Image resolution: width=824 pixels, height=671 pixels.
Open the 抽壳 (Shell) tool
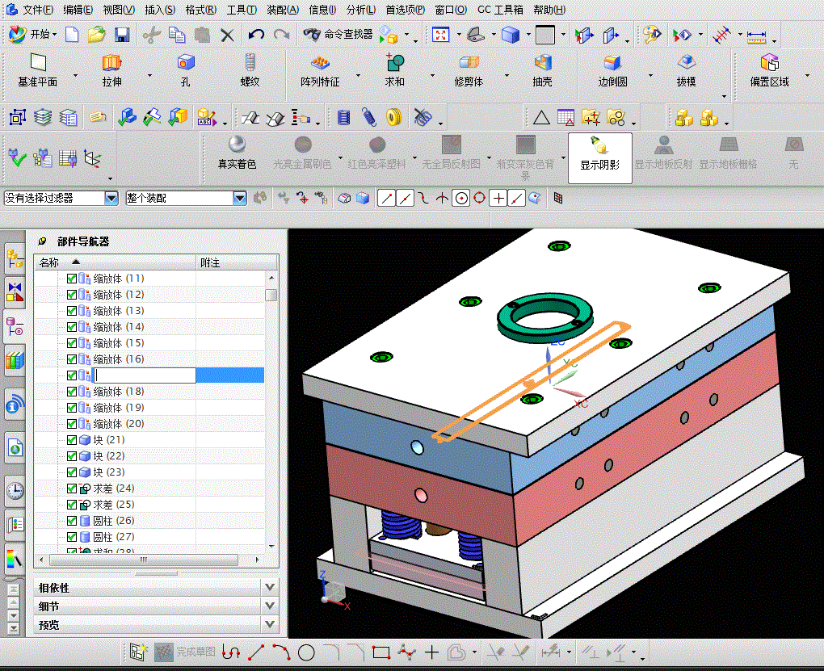[542, 64]
